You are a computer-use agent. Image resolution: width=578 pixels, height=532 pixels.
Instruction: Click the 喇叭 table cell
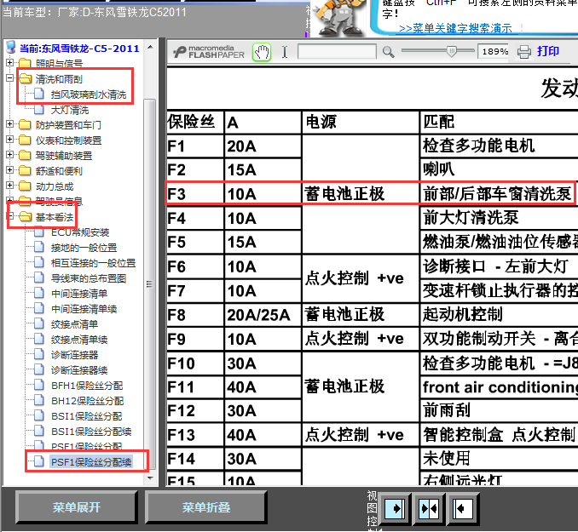[499, 169]
